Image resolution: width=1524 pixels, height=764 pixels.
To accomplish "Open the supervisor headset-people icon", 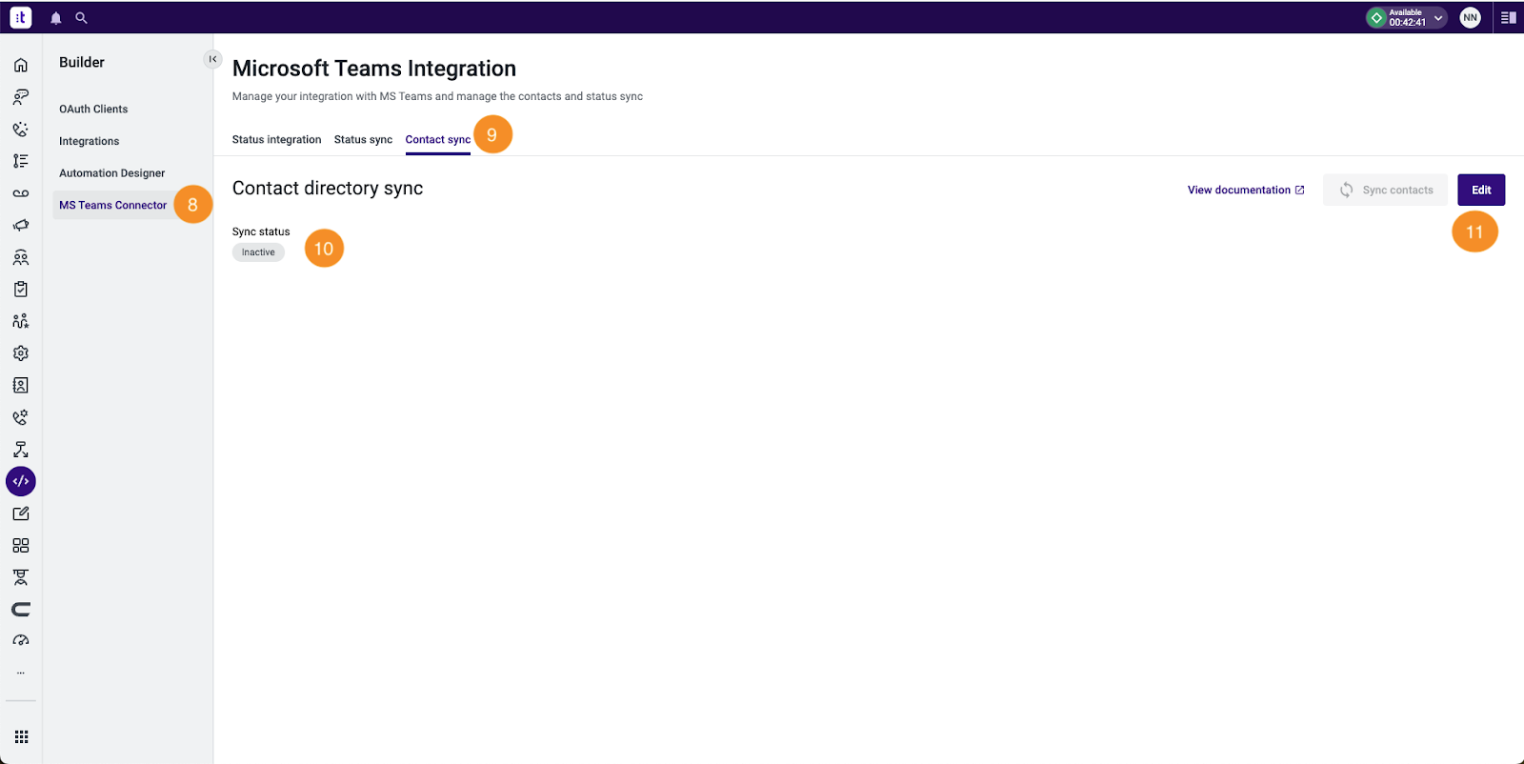I will coord(21,257).
